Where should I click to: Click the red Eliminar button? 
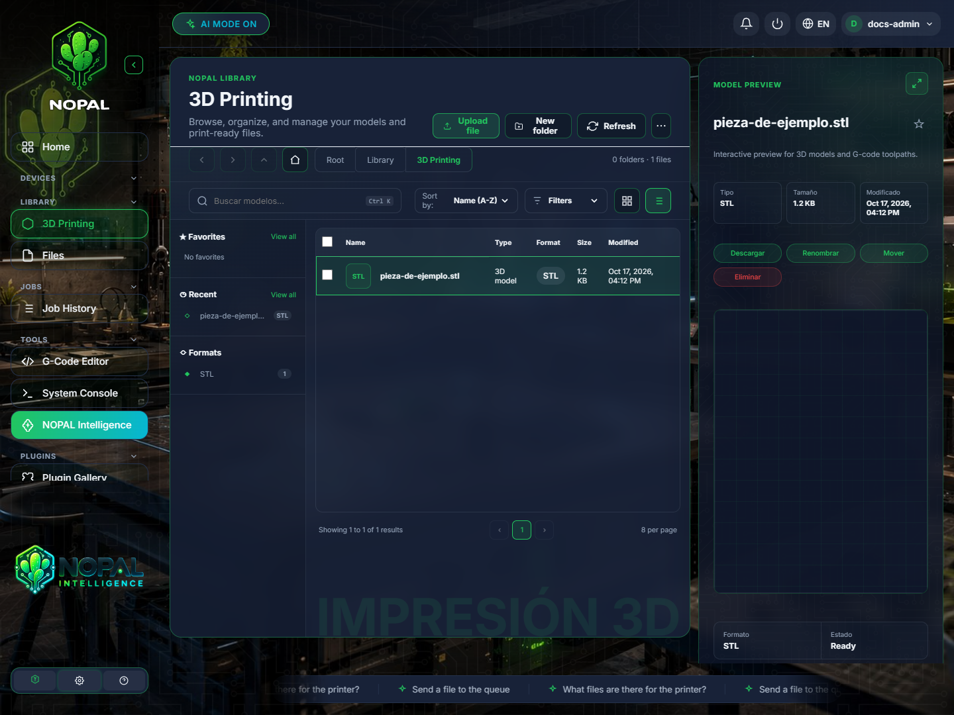coord(747,277)
